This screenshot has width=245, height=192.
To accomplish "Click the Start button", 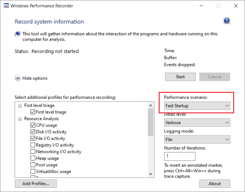I will tap(180, 77).
